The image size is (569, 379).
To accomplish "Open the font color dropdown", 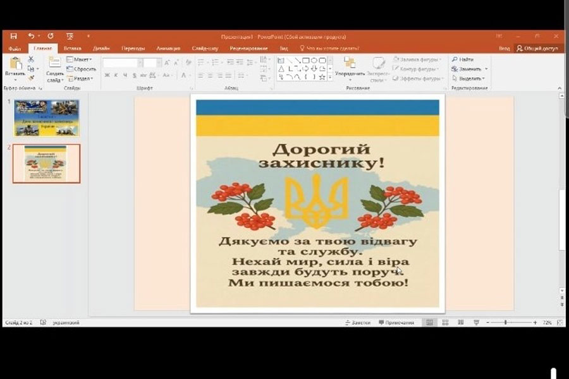I will [185, 75].
